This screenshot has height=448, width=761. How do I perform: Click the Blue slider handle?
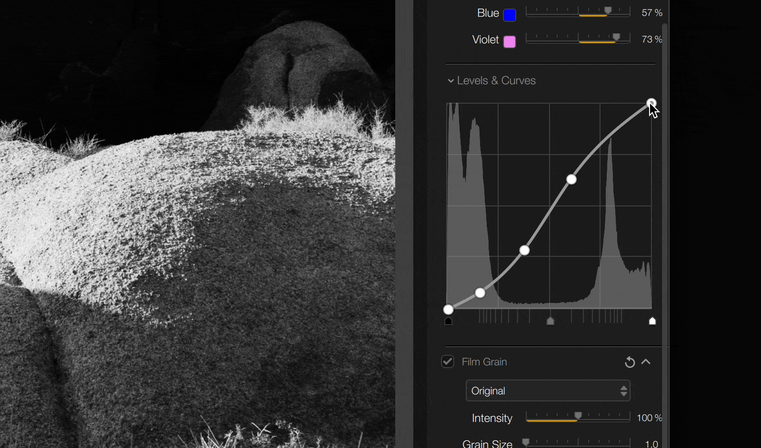pyautogui.click(x=608, y=10)
